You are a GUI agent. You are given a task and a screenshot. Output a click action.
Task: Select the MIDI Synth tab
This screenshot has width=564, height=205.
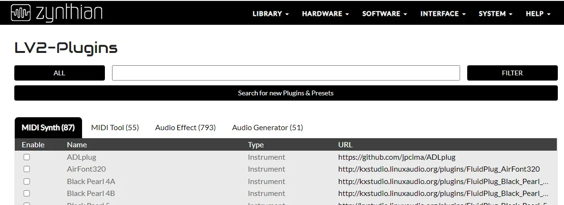click(x=48, y=128)
